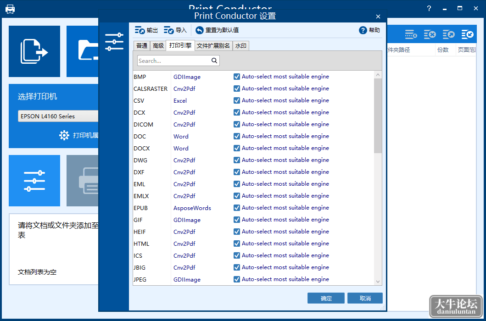Toggle the JPEG auto-select engine checkbox
Screen dimensions: 486x321
237,279
